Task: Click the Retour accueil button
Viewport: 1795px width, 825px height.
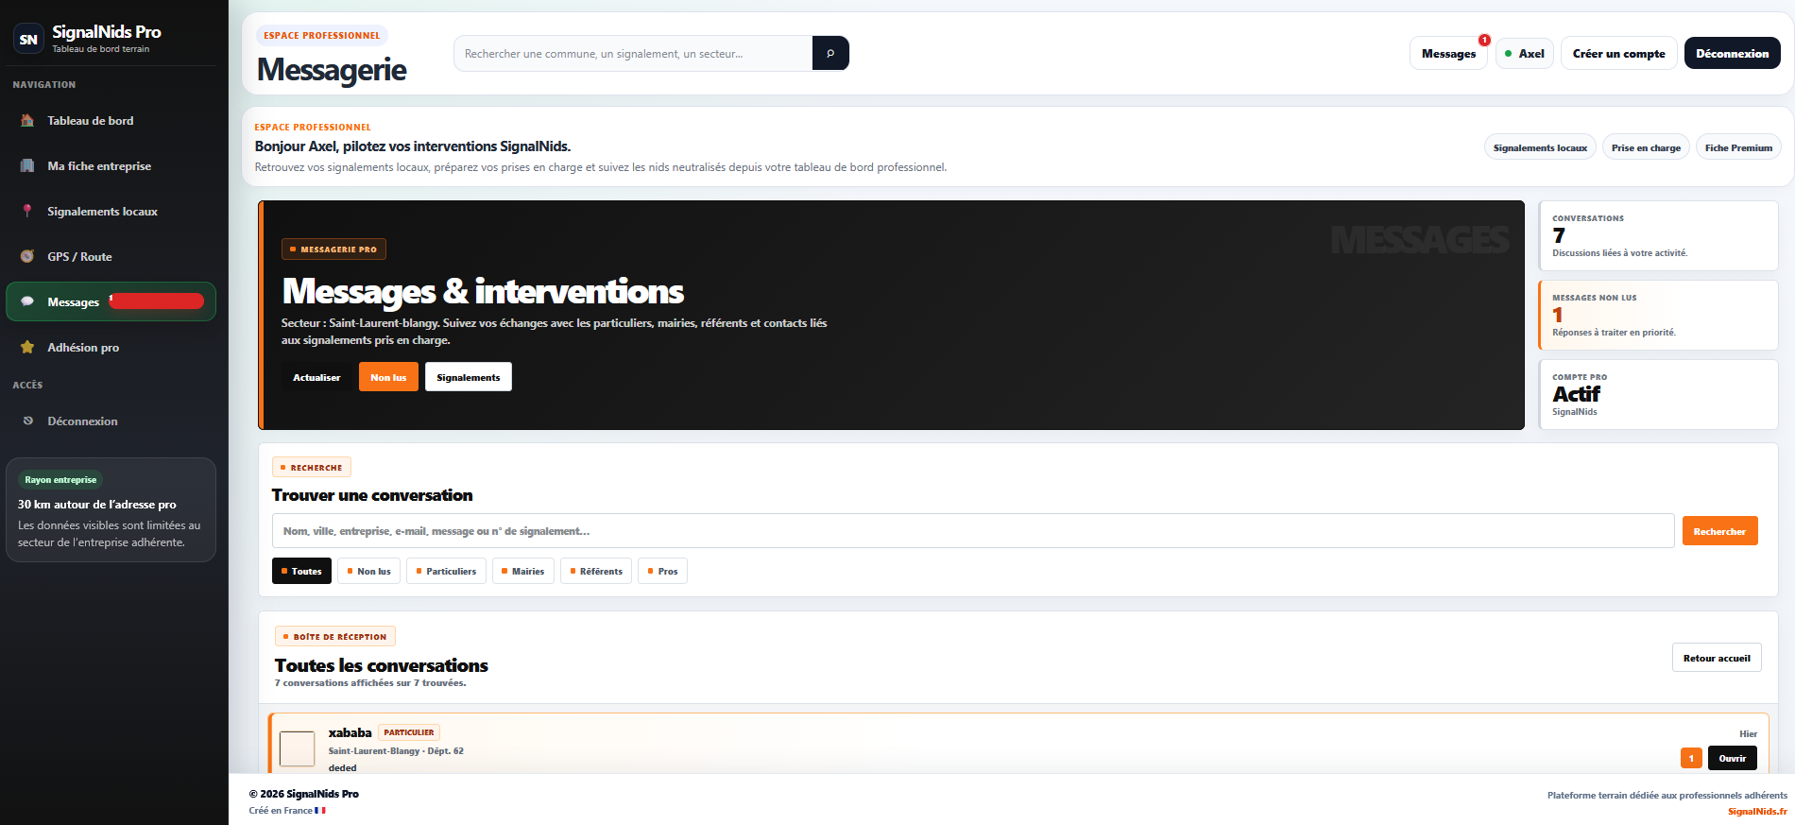Action: click(1717, 658)
